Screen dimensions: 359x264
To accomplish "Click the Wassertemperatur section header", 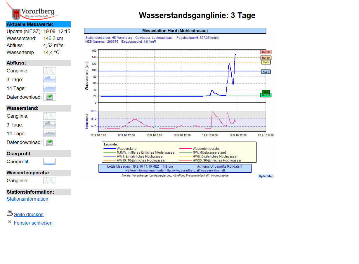I will 38,173.
